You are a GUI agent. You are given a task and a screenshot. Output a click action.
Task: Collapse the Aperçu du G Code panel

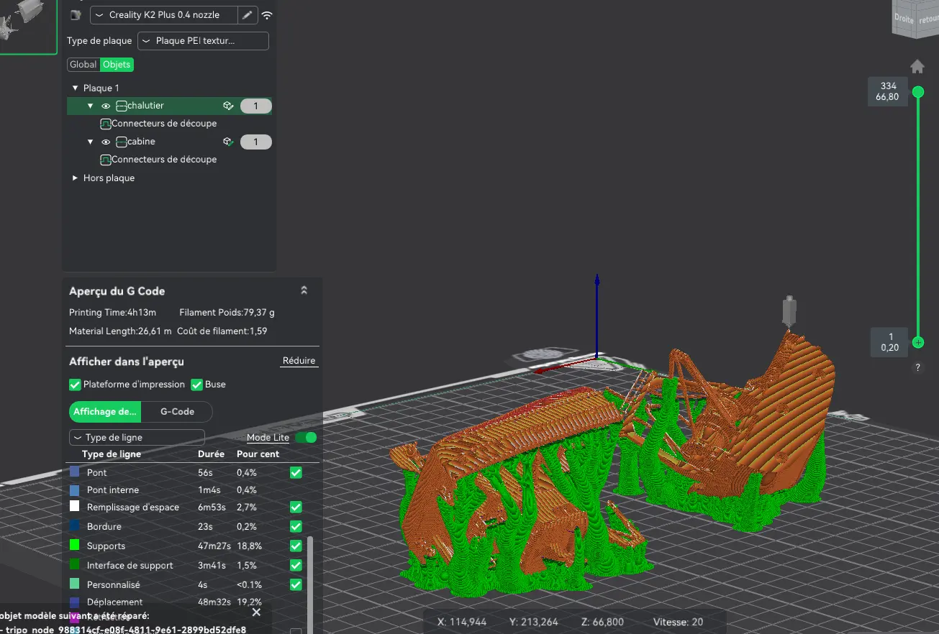coord(304,290)
